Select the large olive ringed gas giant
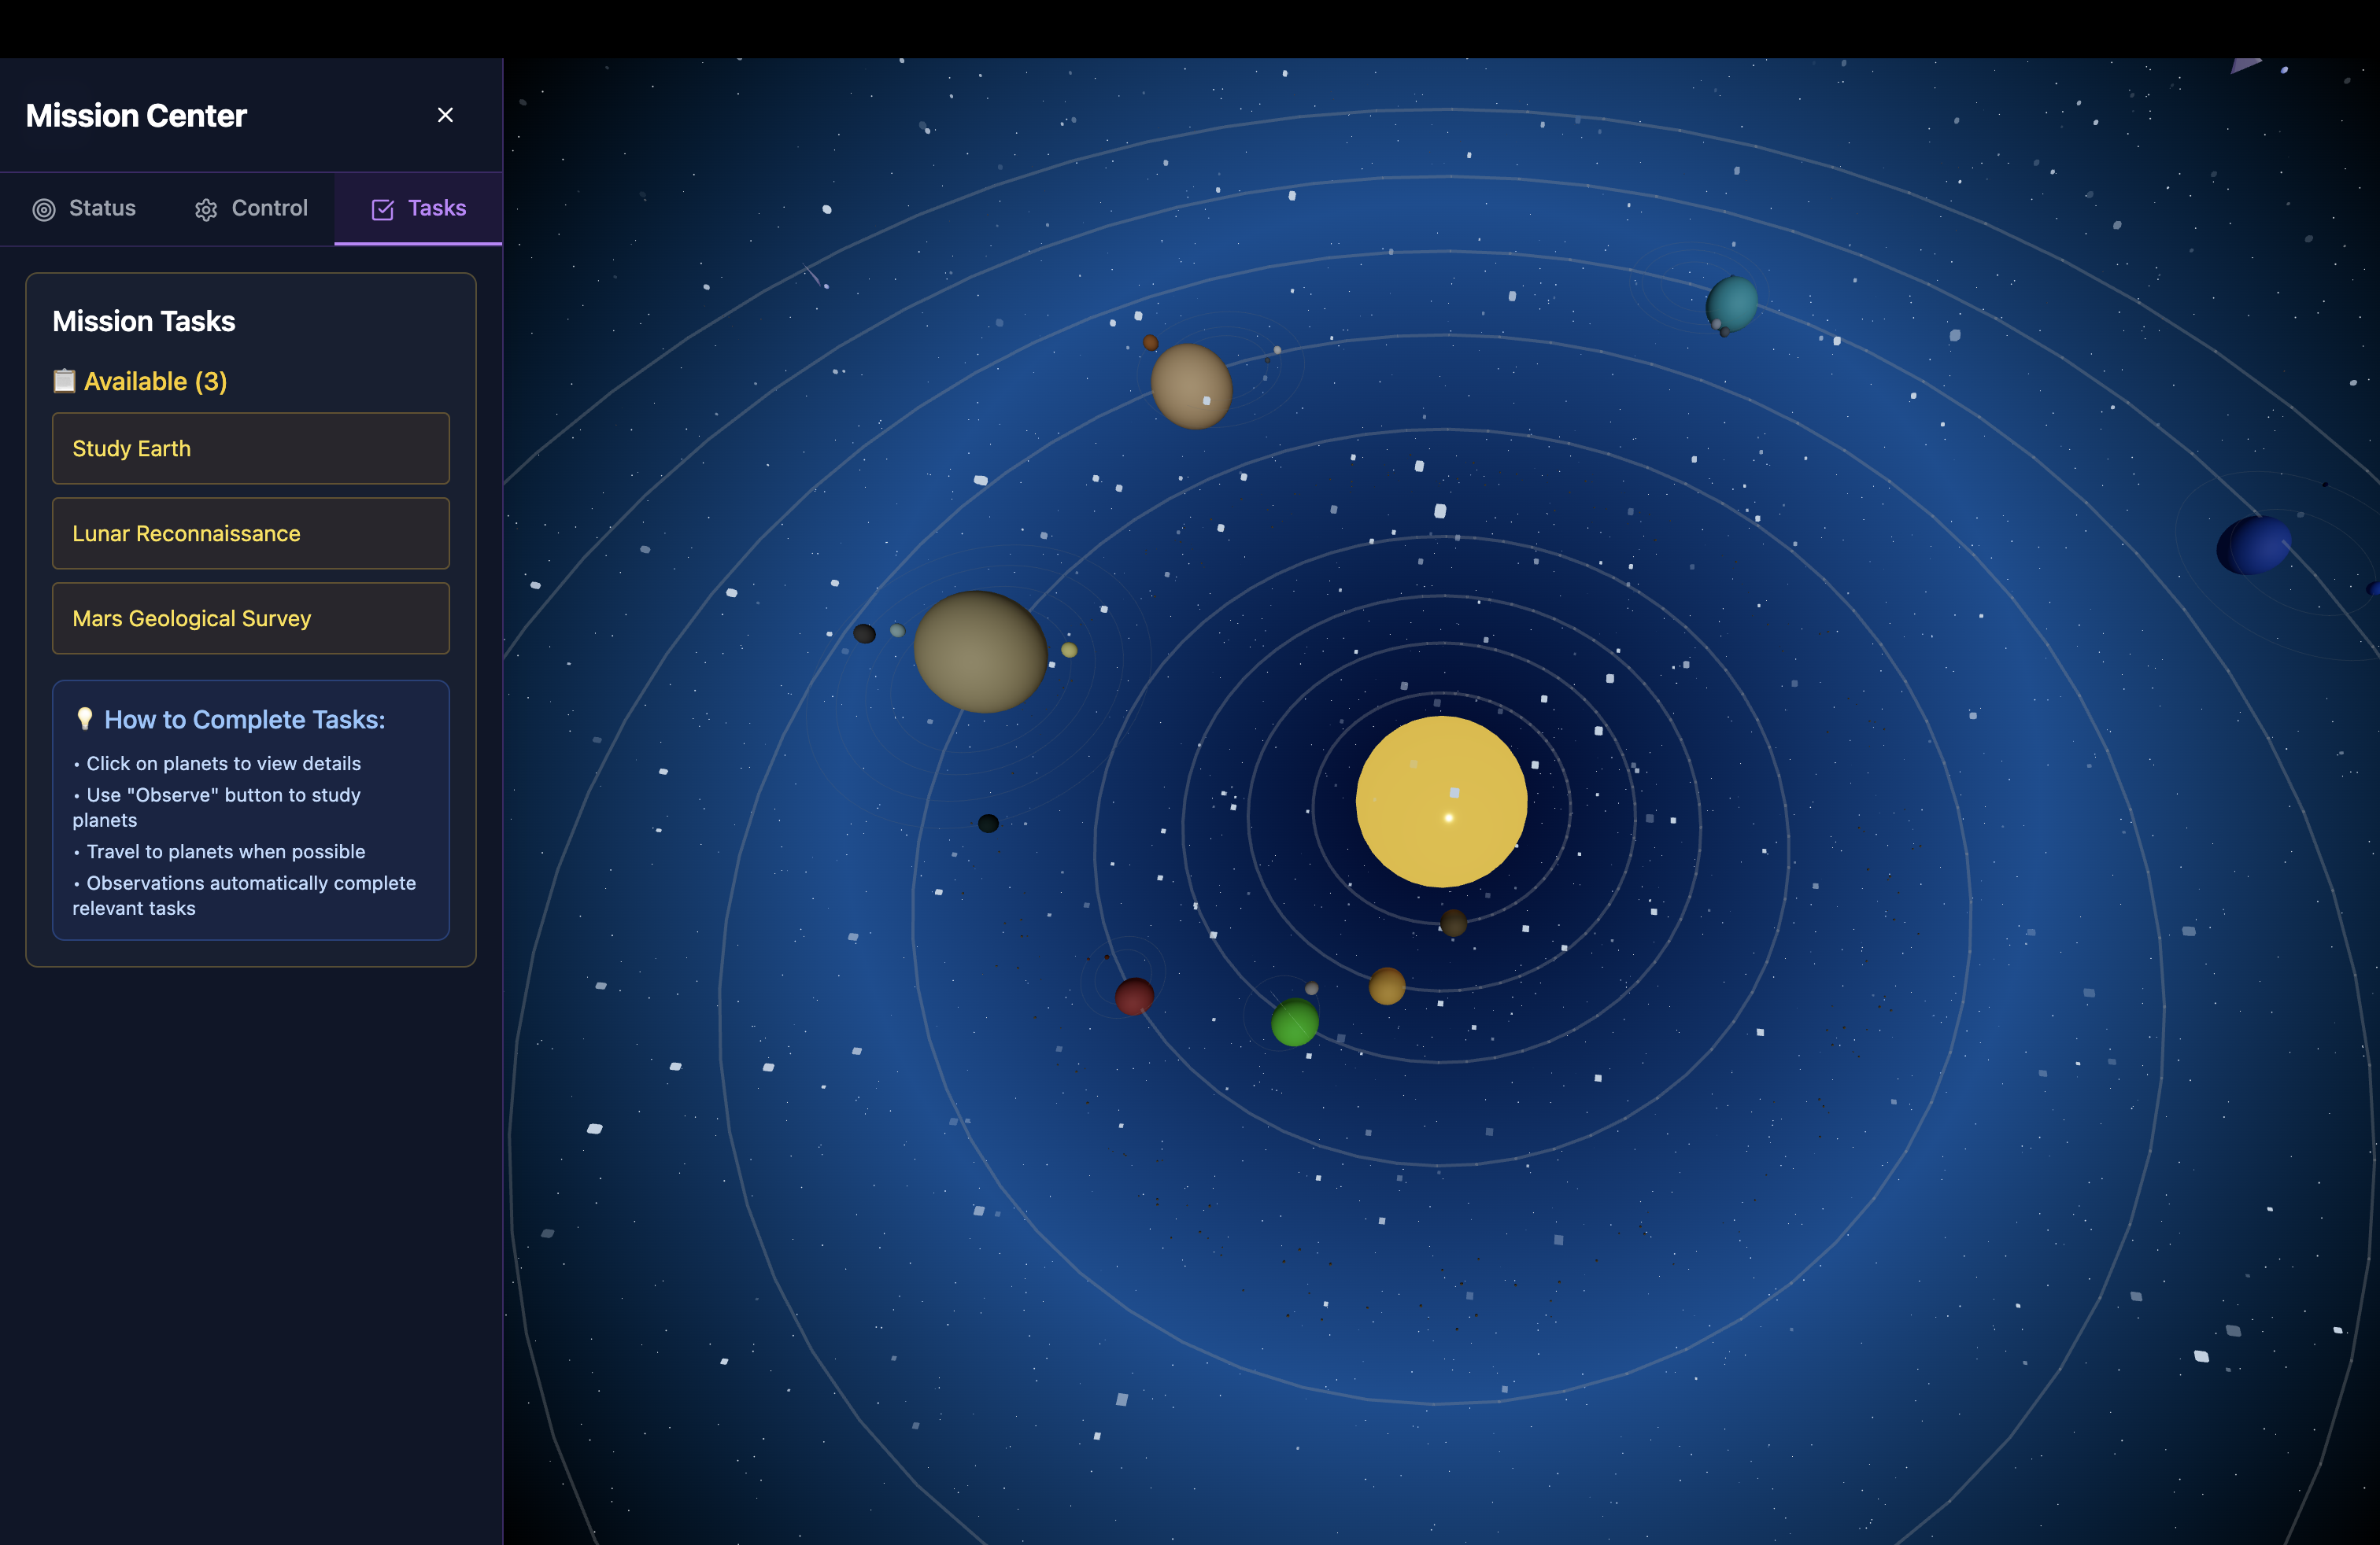 coord(980,651)
